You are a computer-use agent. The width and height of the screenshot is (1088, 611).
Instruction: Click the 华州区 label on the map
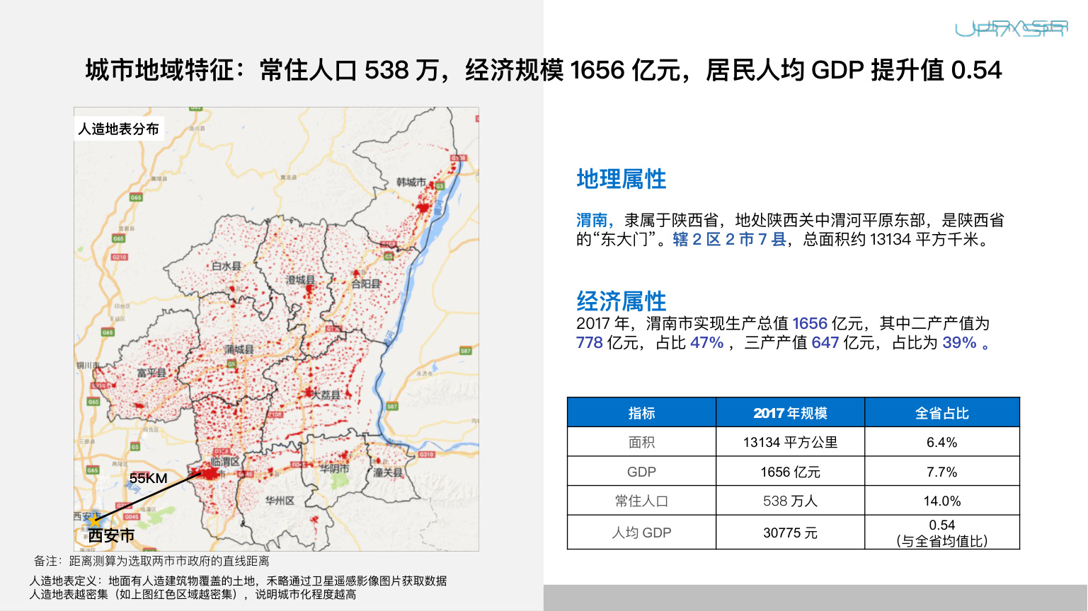tap(280, 500)
